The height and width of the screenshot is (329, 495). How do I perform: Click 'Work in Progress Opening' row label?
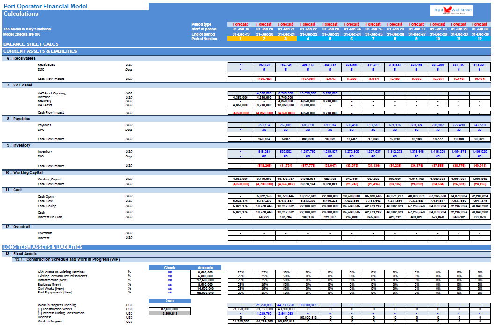57,305
